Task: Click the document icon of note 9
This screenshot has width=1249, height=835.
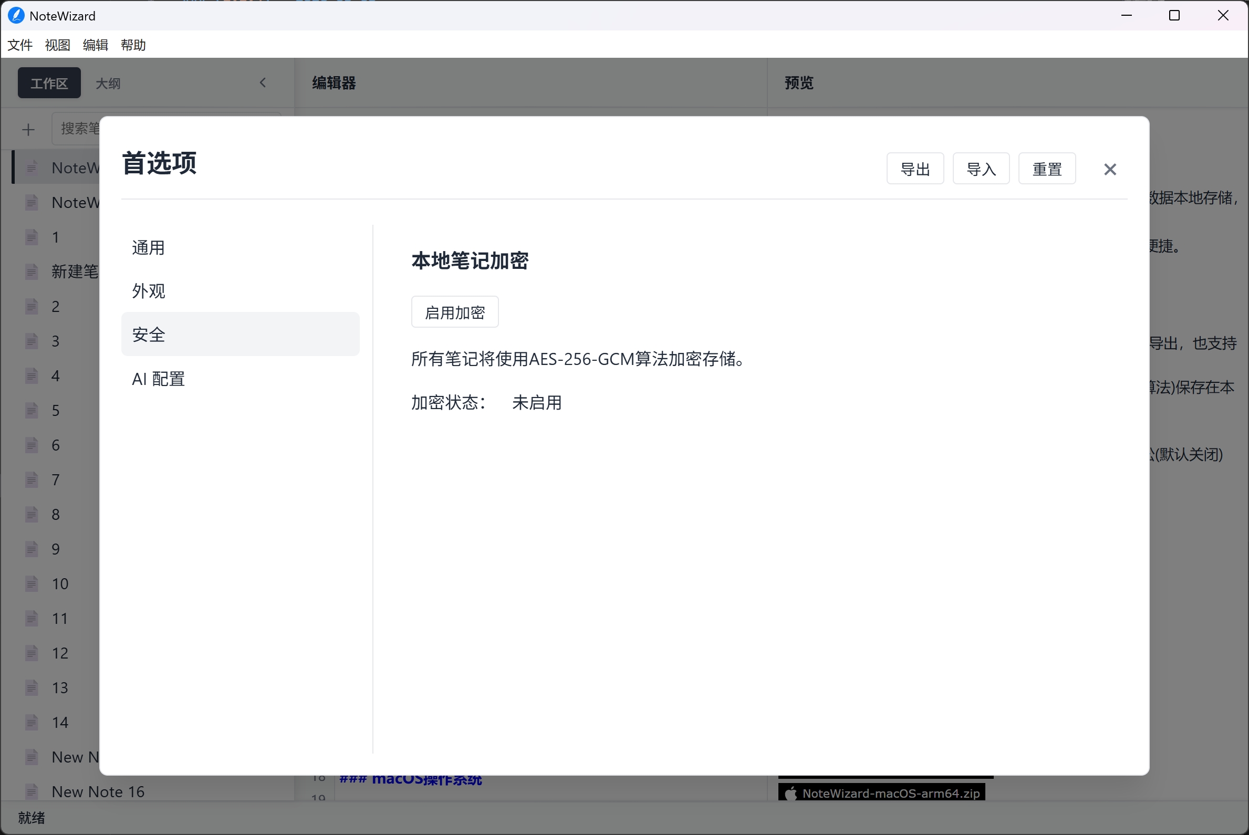Action: [32, 549]
